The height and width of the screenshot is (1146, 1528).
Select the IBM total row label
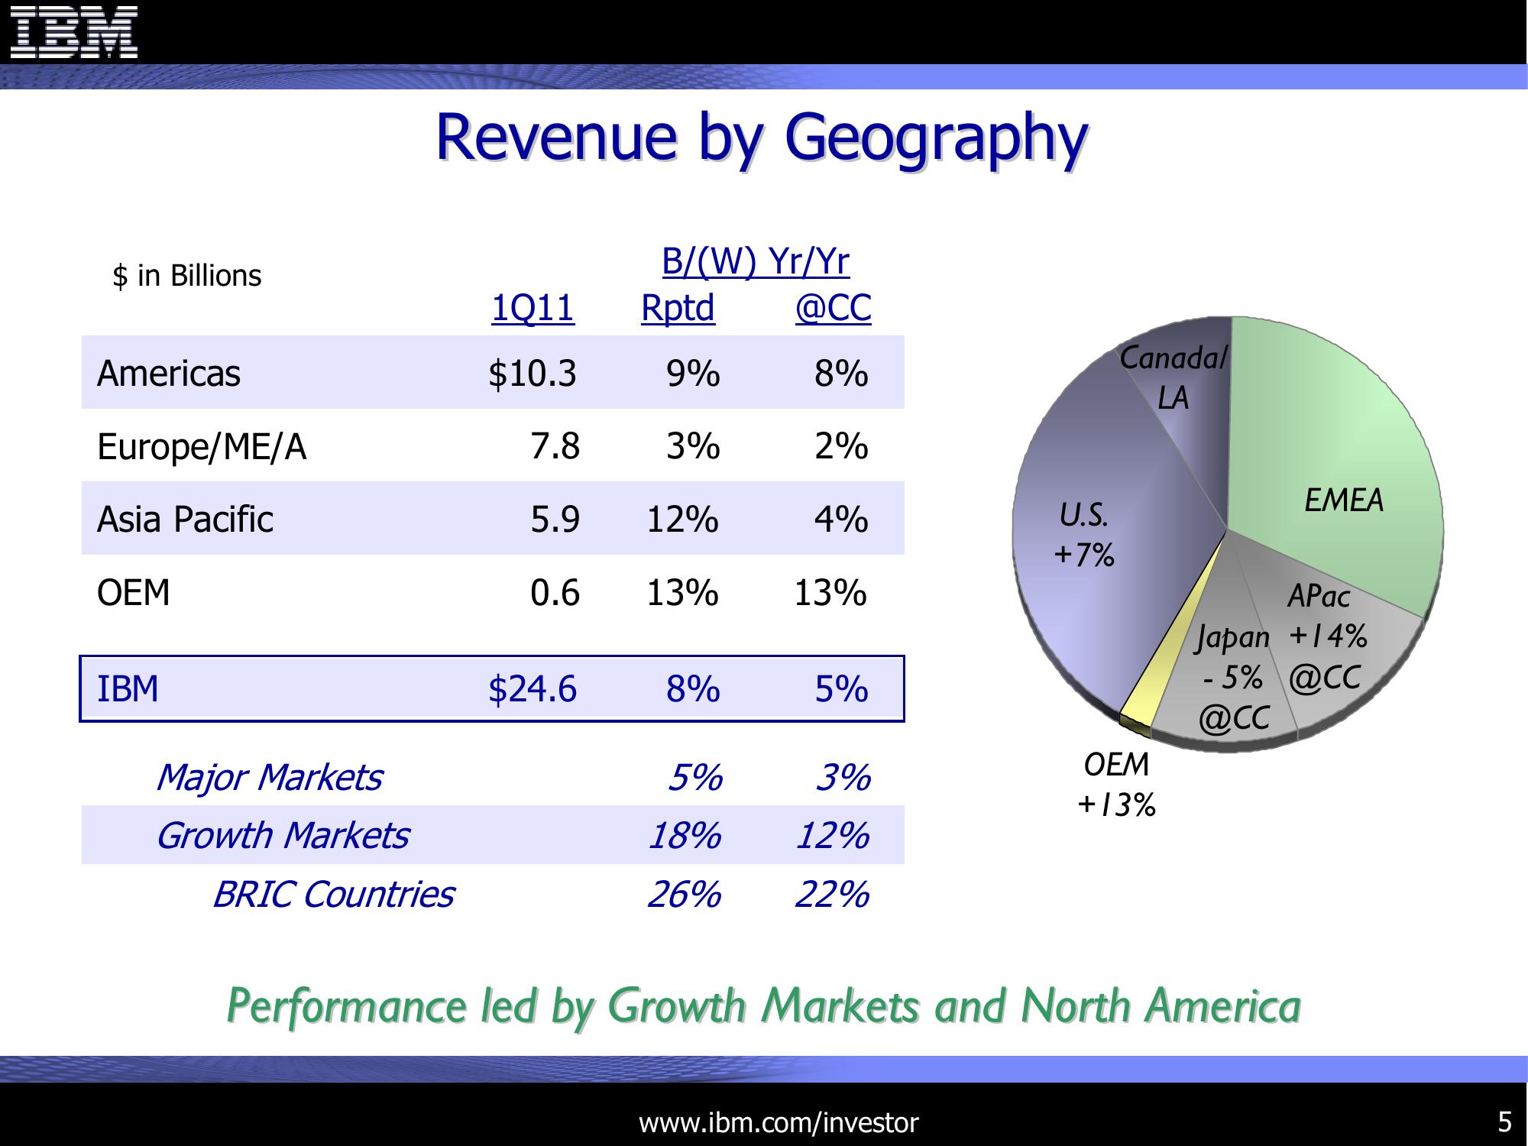tap(128, 689)
